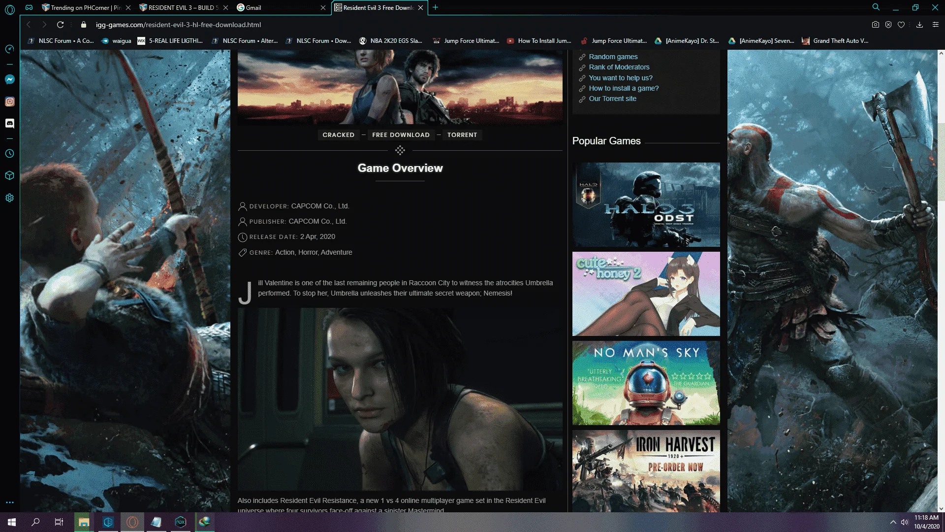Open Discord in the sidebar

pyautogui.click(x=10, y=123)
